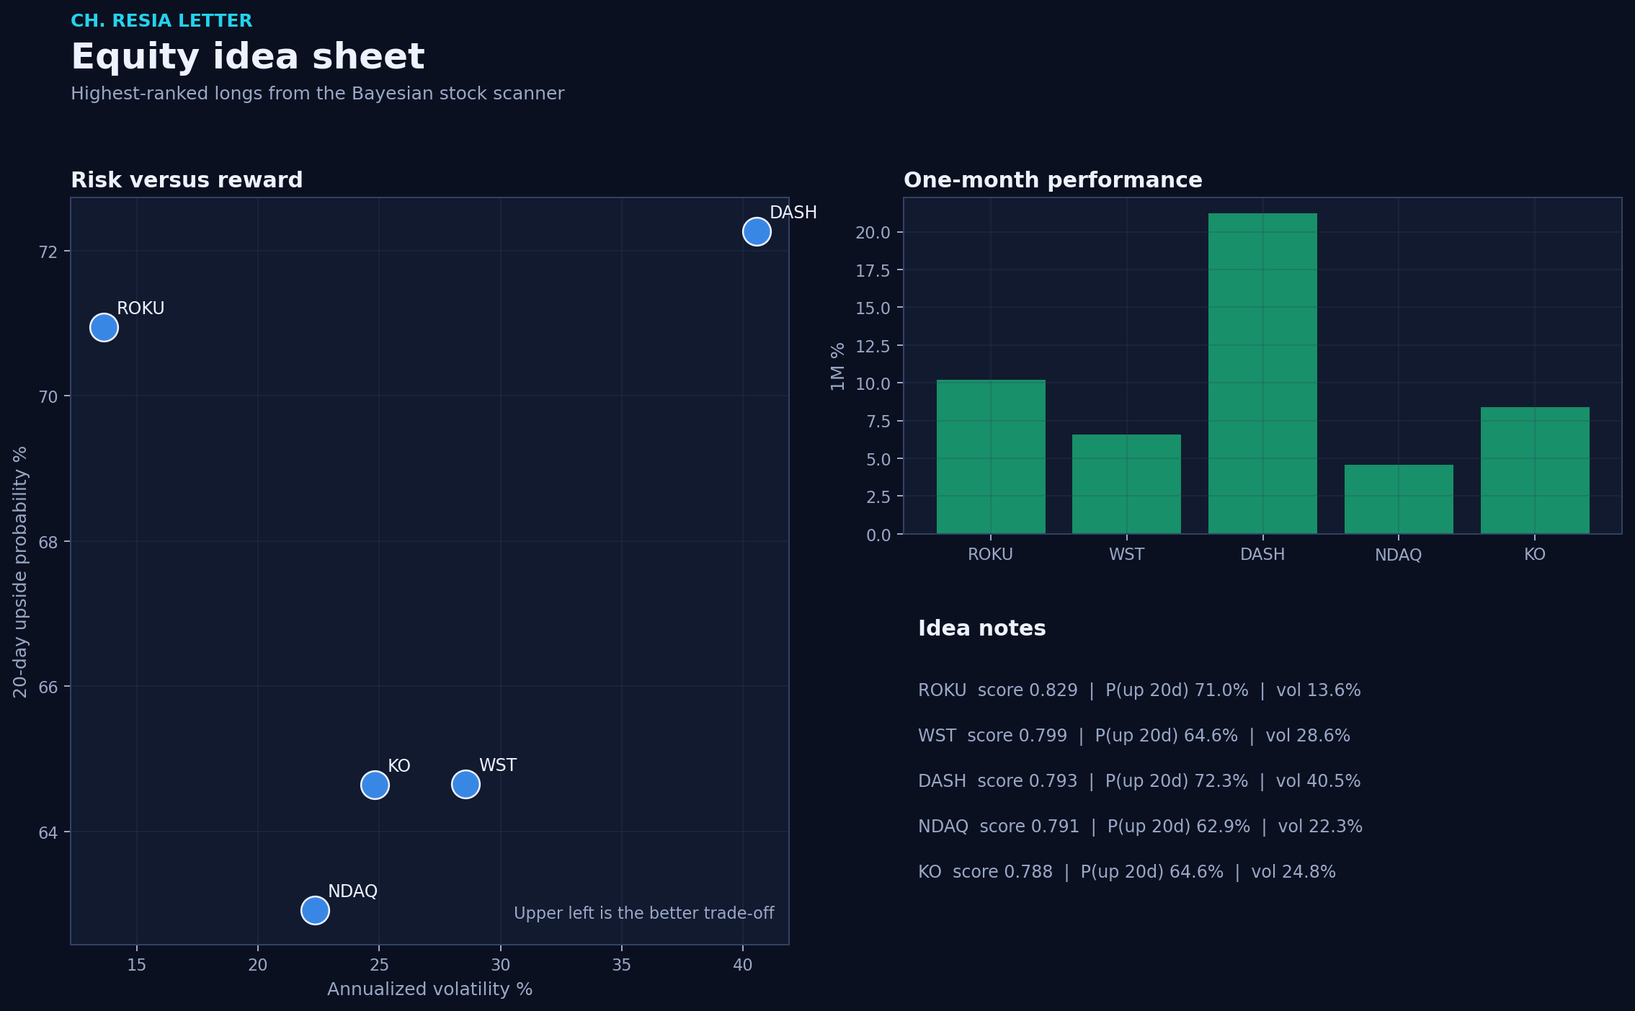Screen dimensions: 1635x1011
Task: Click 'Risk versus reward' chart title
Action: (x=187, y=180)
